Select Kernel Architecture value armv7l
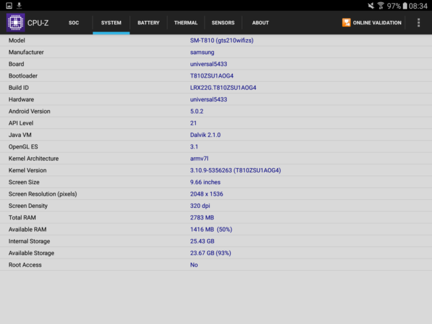The width and height of the screenshot is (432, 324). pos(199,159)
